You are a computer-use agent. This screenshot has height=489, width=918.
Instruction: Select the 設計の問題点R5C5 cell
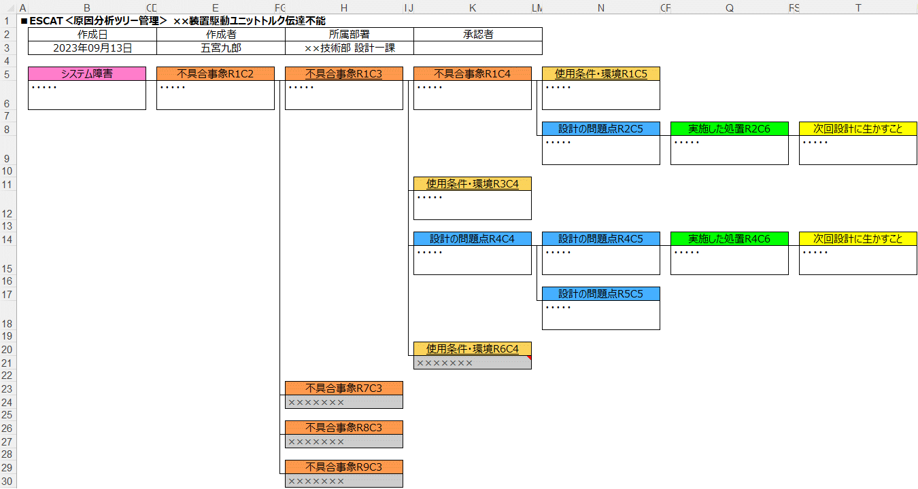pyautogui.click(x=600, y=294)
